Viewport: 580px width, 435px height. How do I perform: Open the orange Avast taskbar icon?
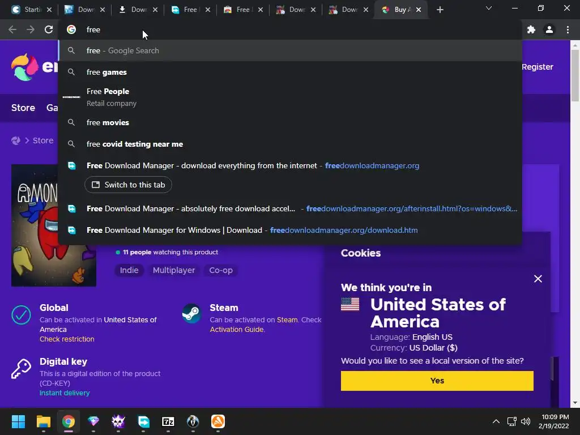[218, 421]
